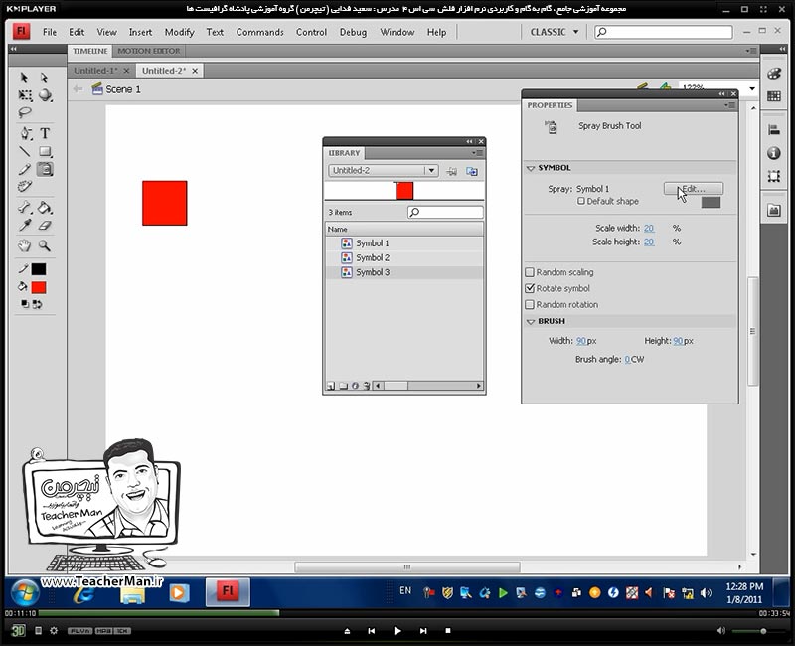This screenshot has height=646, width=795.
Task: Open the black stroke color swatch
Action: pos(39,269)
